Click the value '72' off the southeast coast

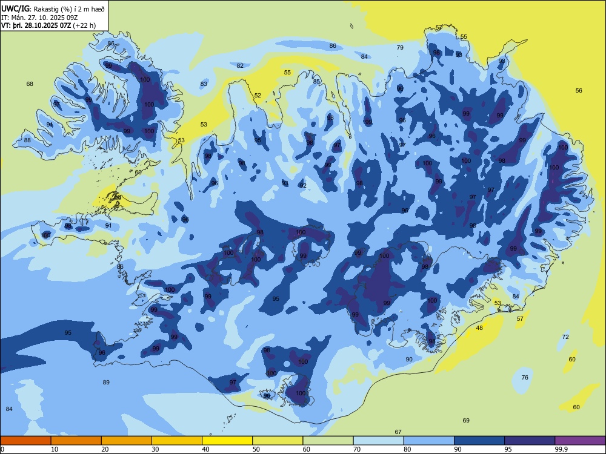(x=565, y=337)
